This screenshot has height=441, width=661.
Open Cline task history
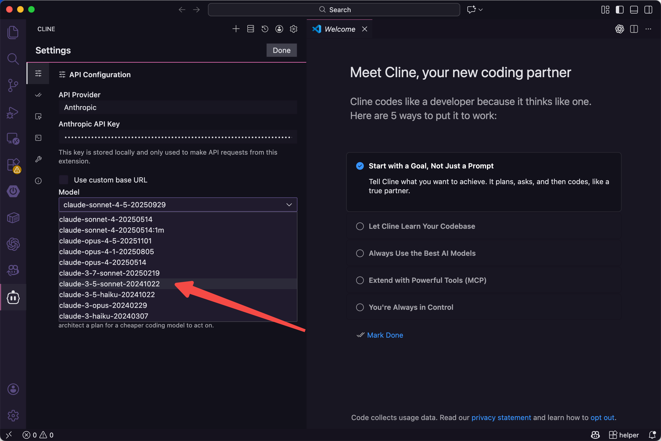(x=265, y=29)
